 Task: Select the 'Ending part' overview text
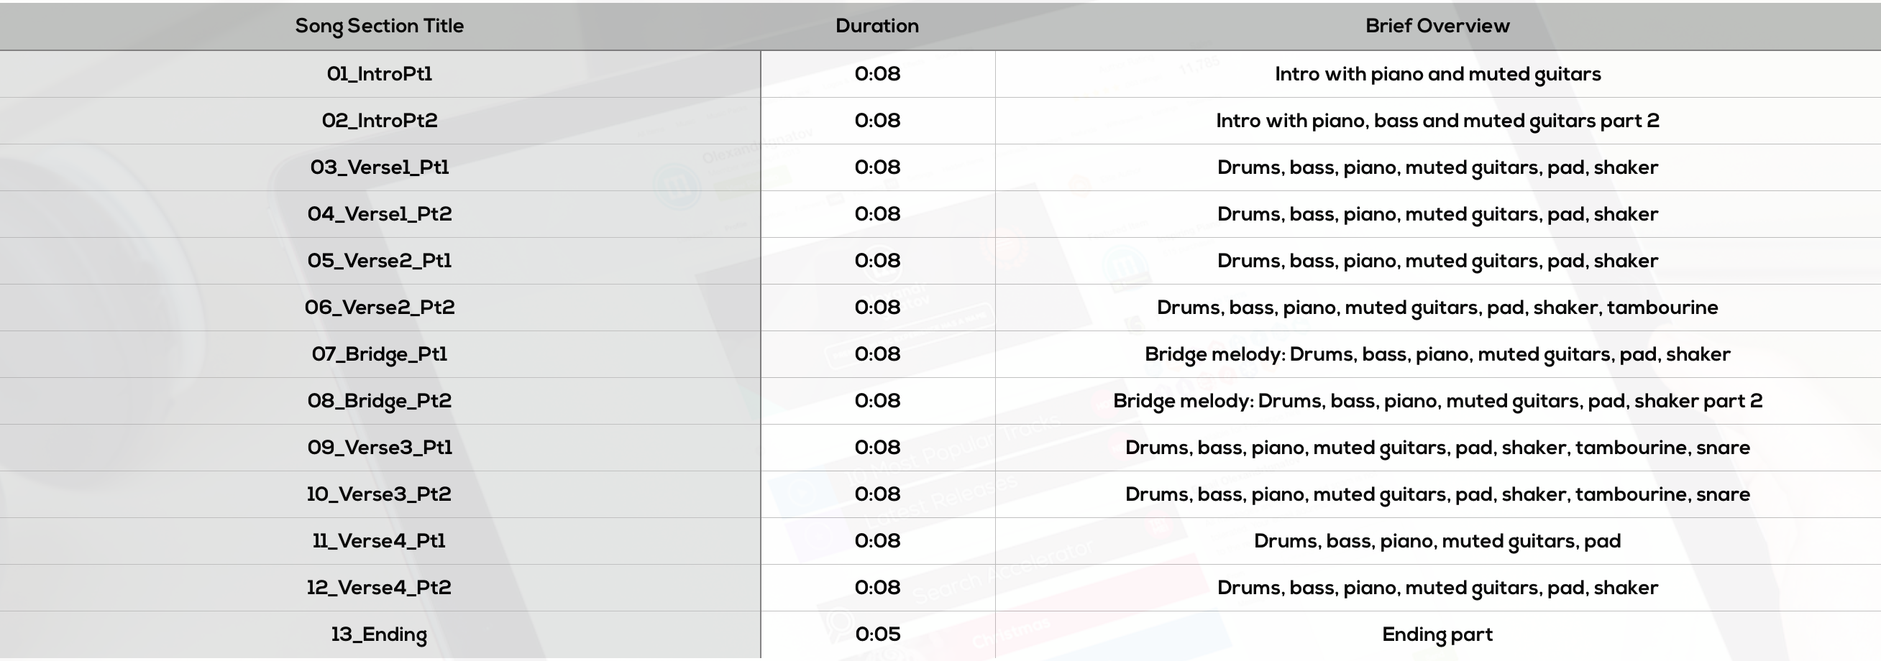[1437, 634]
